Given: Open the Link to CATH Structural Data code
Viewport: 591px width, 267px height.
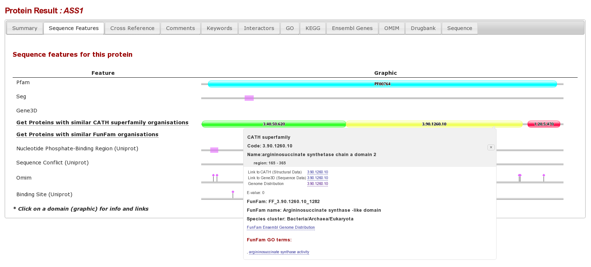Looking at the screenshot, I should 317,172.
